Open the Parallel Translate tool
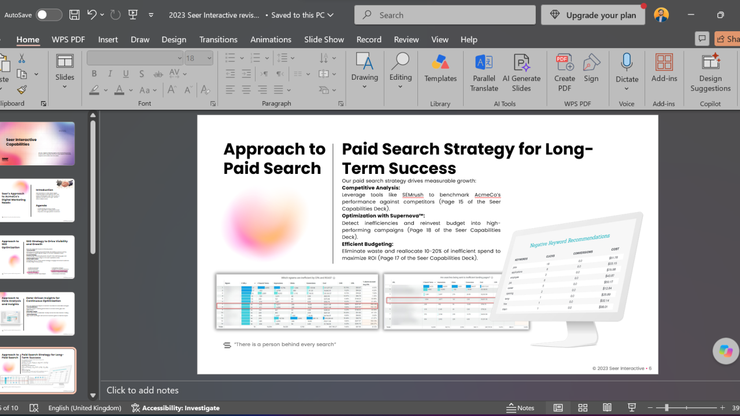Viewport: 740px width, 416px height. click(x=484, y=73)
